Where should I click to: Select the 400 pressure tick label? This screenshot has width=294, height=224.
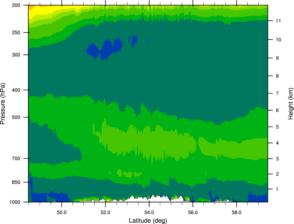click(16, 90)
